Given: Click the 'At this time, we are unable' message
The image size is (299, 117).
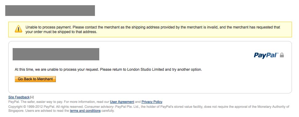Looking at the screenshot, I should pos(108,70).
